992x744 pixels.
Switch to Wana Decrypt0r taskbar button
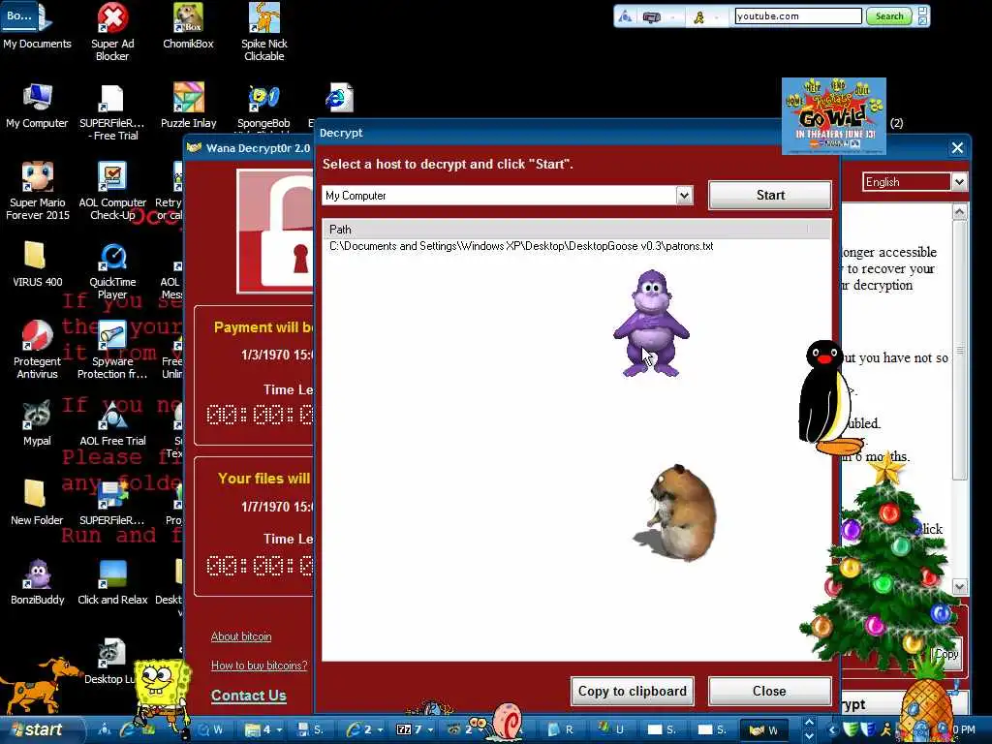(763, 729)
